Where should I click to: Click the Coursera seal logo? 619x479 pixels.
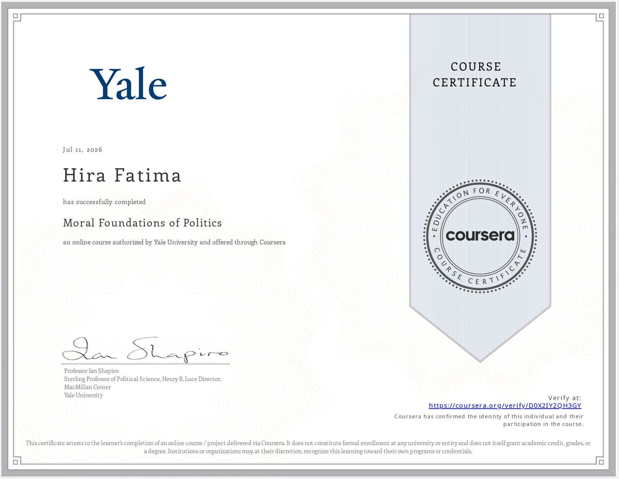coord(480,236)
